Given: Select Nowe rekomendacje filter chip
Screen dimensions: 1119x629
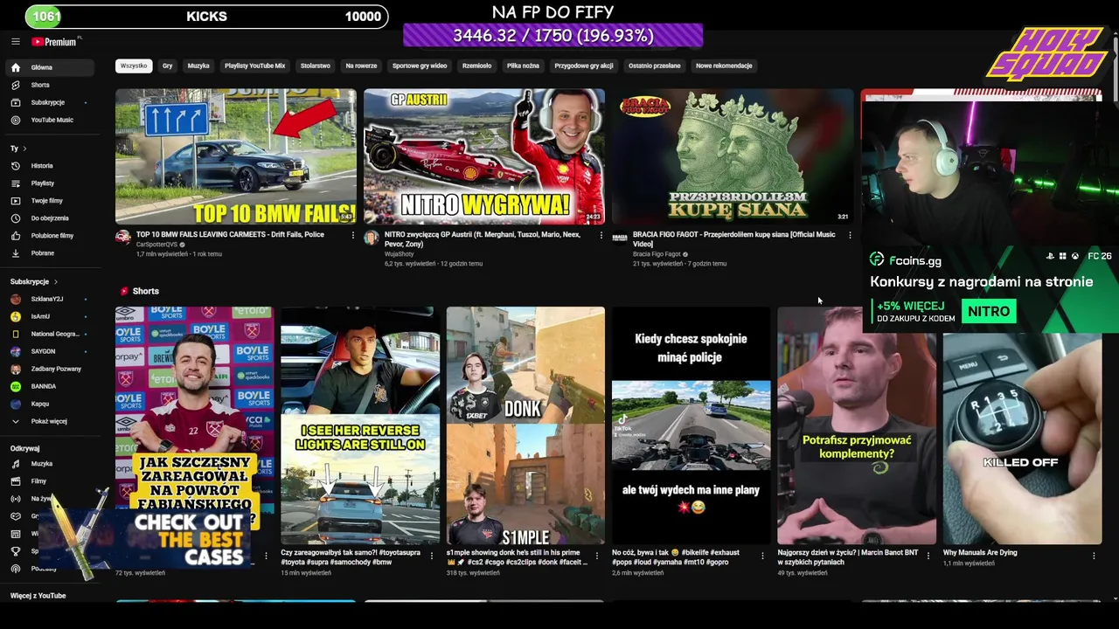Looking at the screenshot, I should coord(724,66).
